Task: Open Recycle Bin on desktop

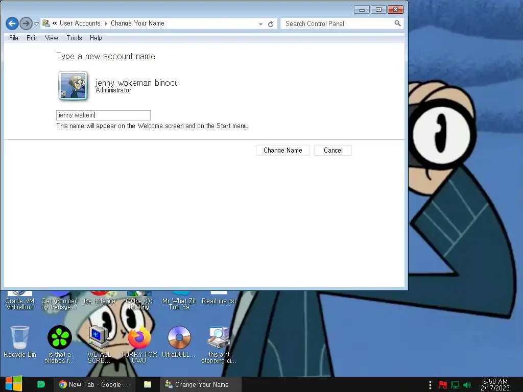Action: [x=20, y=342]
